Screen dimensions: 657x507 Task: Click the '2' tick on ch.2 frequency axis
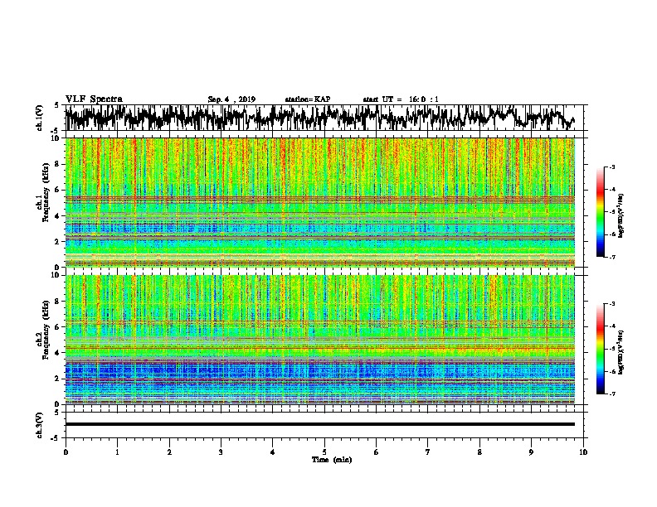58,379
